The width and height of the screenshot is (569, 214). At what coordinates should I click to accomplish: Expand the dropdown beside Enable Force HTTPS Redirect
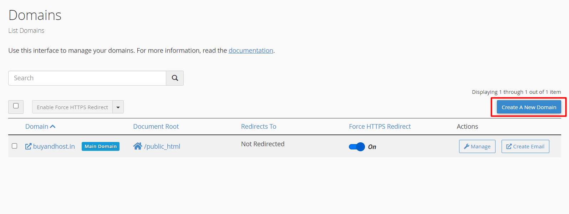118,107
